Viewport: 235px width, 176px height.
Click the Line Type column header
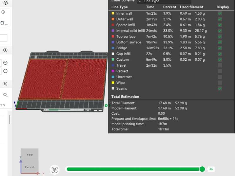(x=120, y=7)
